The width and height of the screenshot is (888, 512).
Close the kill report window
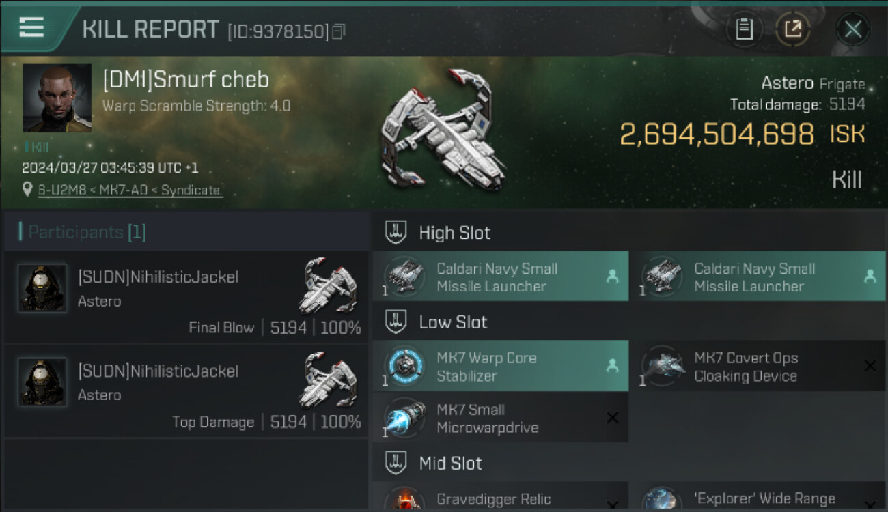pos(852,29)
